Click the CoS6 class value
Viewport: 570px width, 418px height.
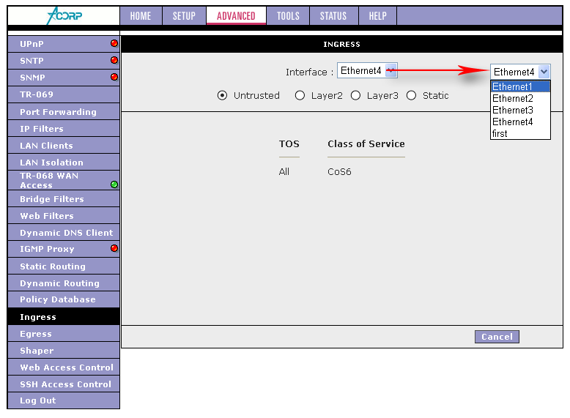click(x=339, y=171)
